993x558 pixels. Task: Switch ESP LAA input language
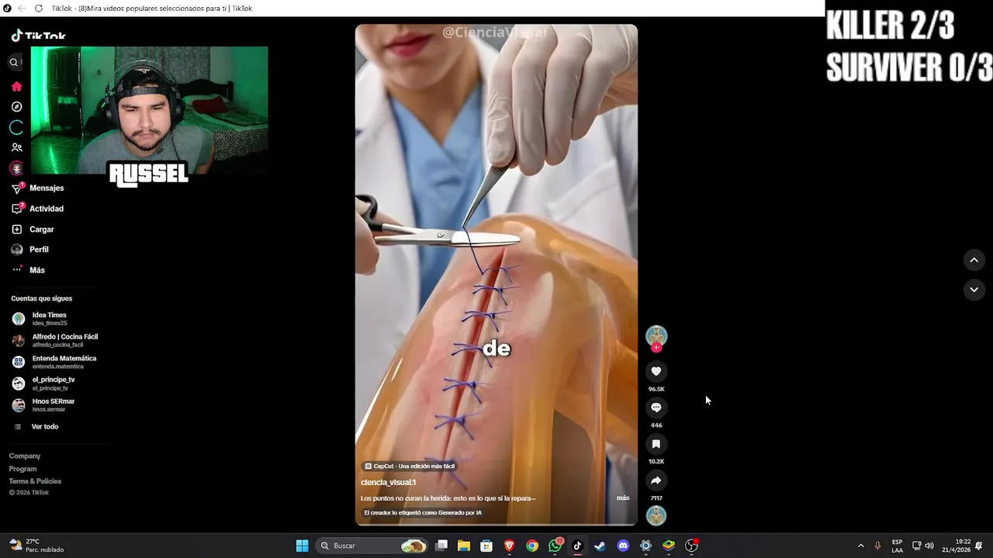click(x=897, y=546)
